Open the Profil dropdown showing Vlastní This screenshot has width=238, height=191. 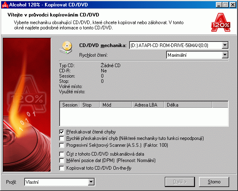(91, 182)
